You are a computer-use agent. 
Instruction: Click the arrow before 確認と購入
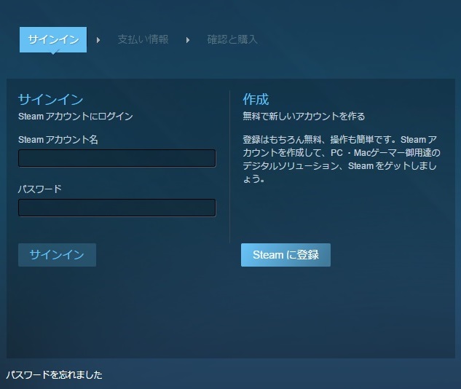pos(188,40)
